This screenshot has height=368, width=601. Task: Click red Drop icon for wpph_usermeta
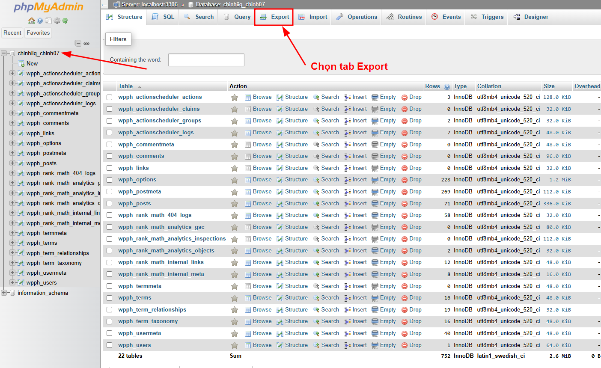405,333
